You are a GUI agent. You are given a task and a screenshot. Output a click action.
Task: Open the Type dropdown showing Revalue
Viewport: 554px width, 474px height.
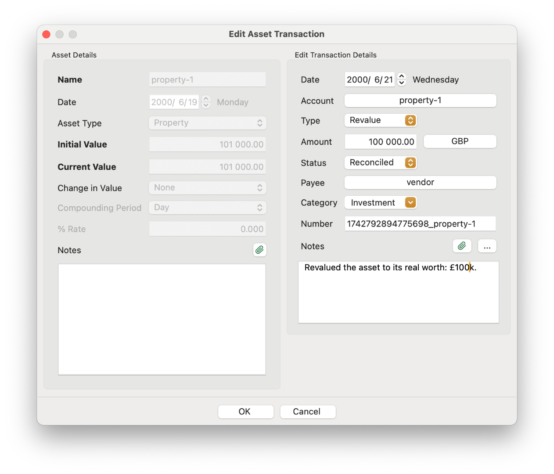point(380,120)
